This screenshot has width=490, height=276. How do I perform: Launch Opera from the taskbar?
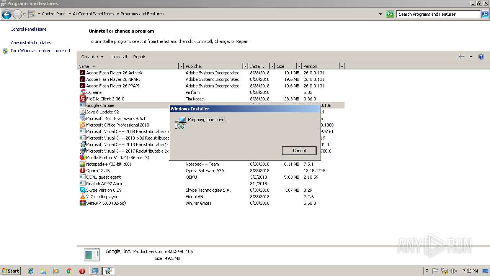[x=82, y=271]
